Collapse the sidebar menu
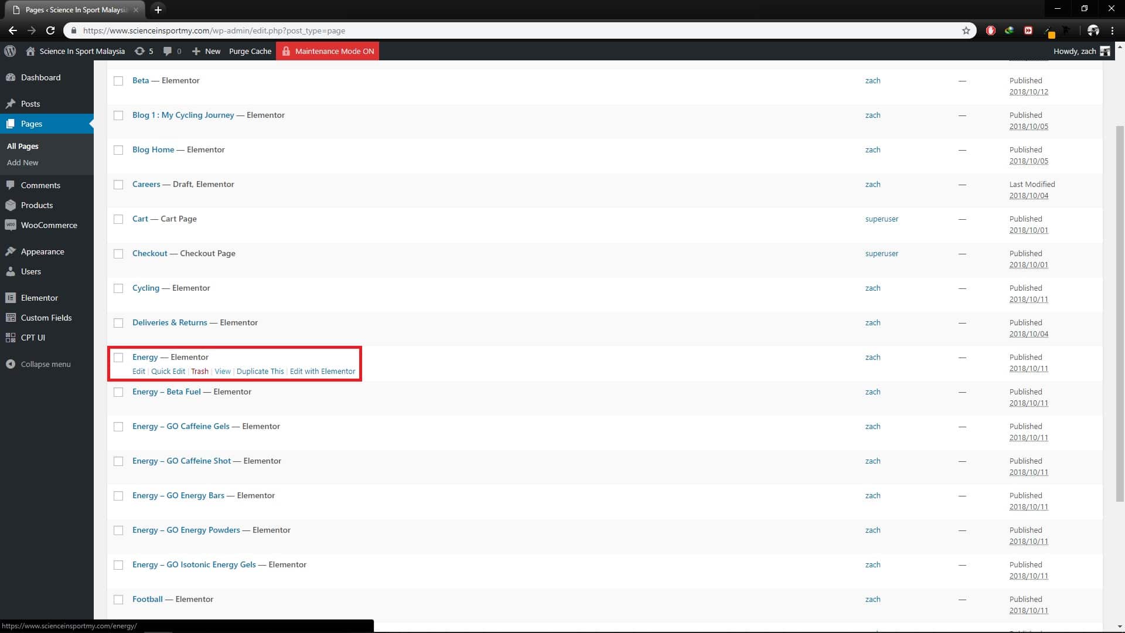The width and height of the screenshot is (1125, 633). (47, 364)
